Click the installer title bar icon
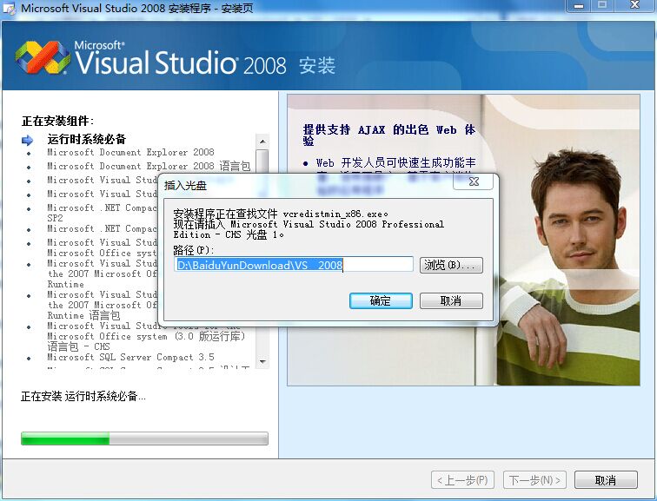The height and width of the screenshot is (501, 657). tap(10, 9)
